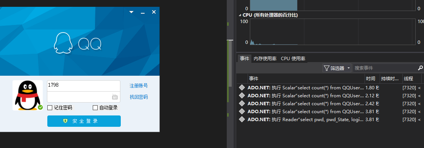Image resolution: width=424 pixels, height=148 pixels.
Task: Click the search magnifier icon
Action: [x=421, y=68]
